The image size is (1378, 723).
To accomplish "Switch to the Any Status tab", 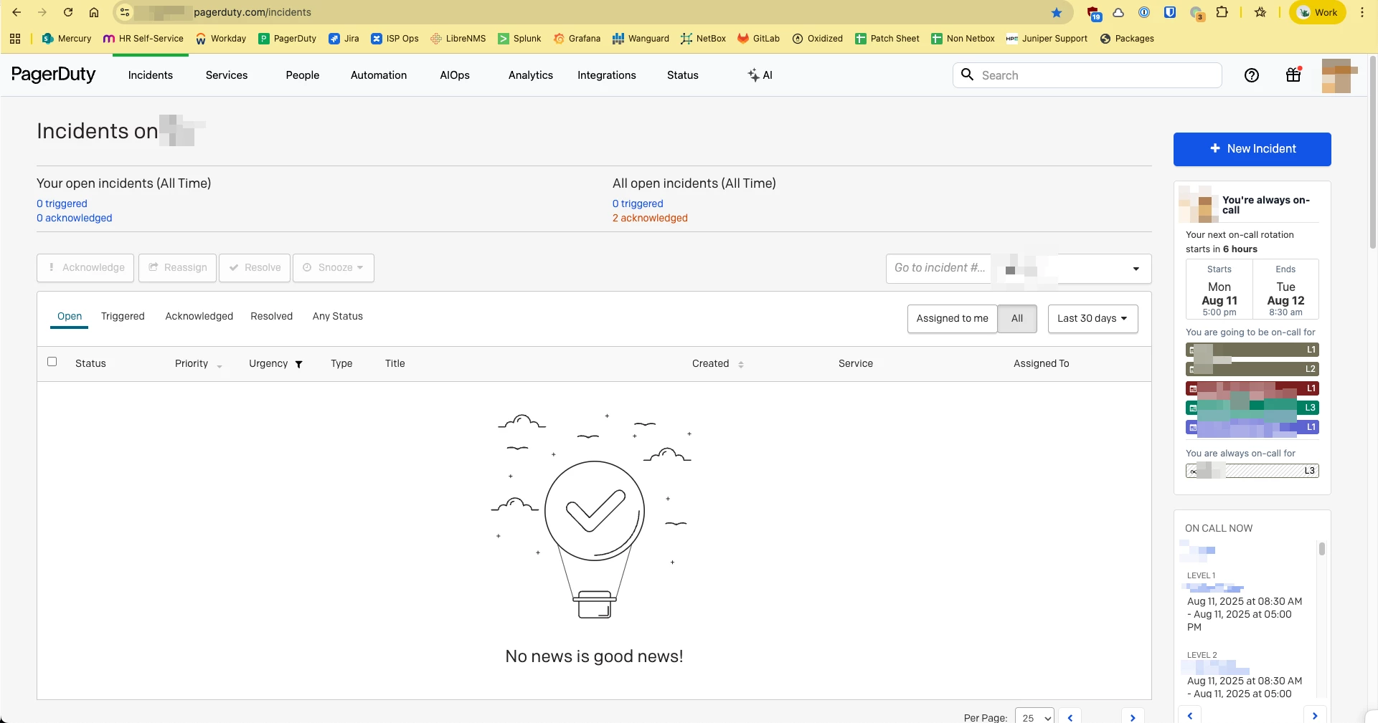I will point(338,316).
